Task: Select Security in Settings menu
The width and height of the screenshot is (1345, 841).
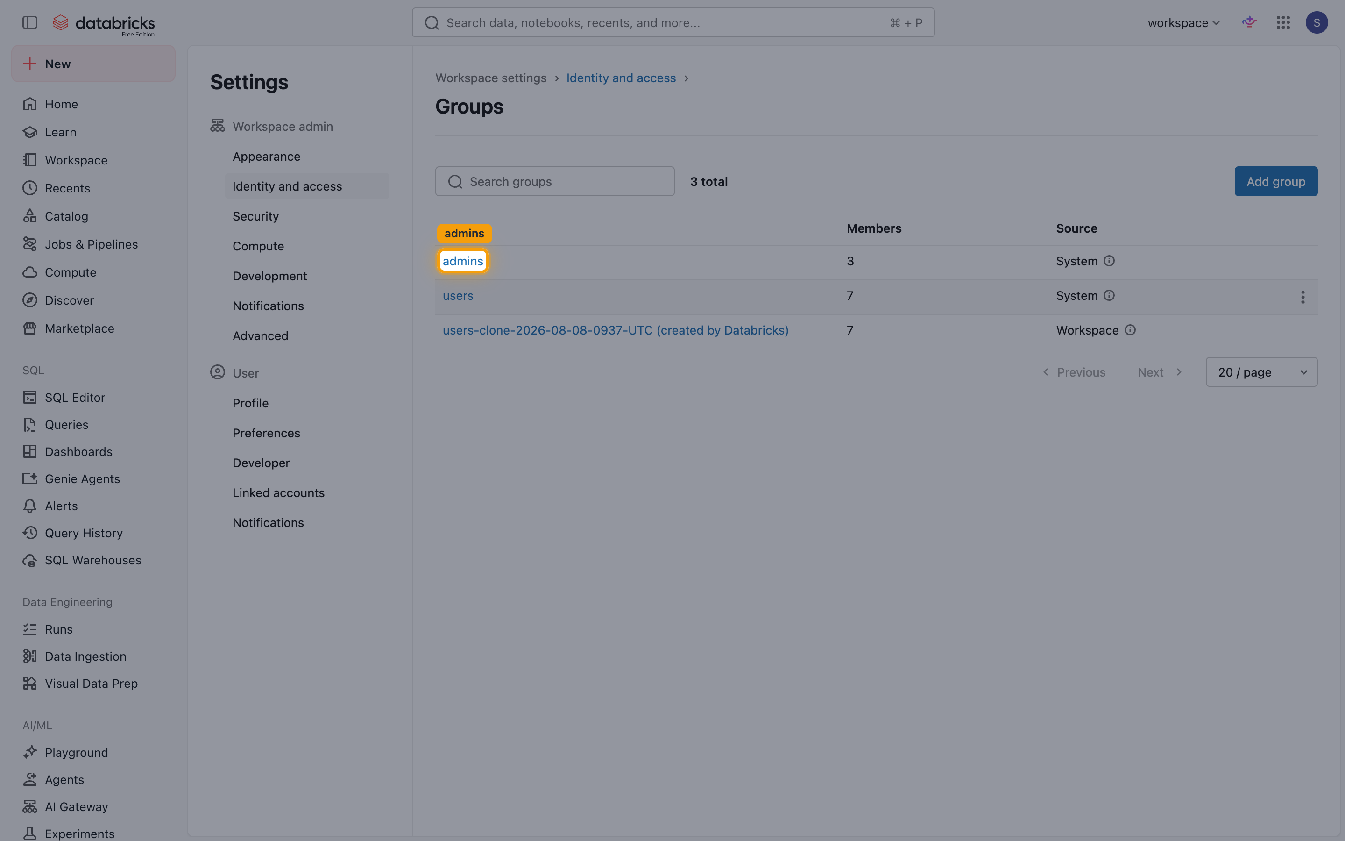Action: [x=307, y=216]
